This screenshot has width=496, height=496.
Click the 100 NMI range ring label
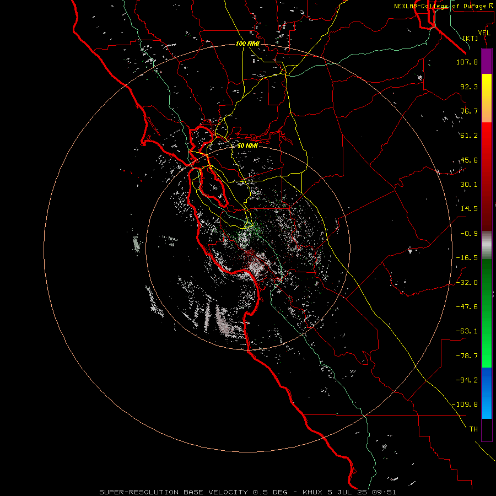pyautogui.click(x=247, y=44)
